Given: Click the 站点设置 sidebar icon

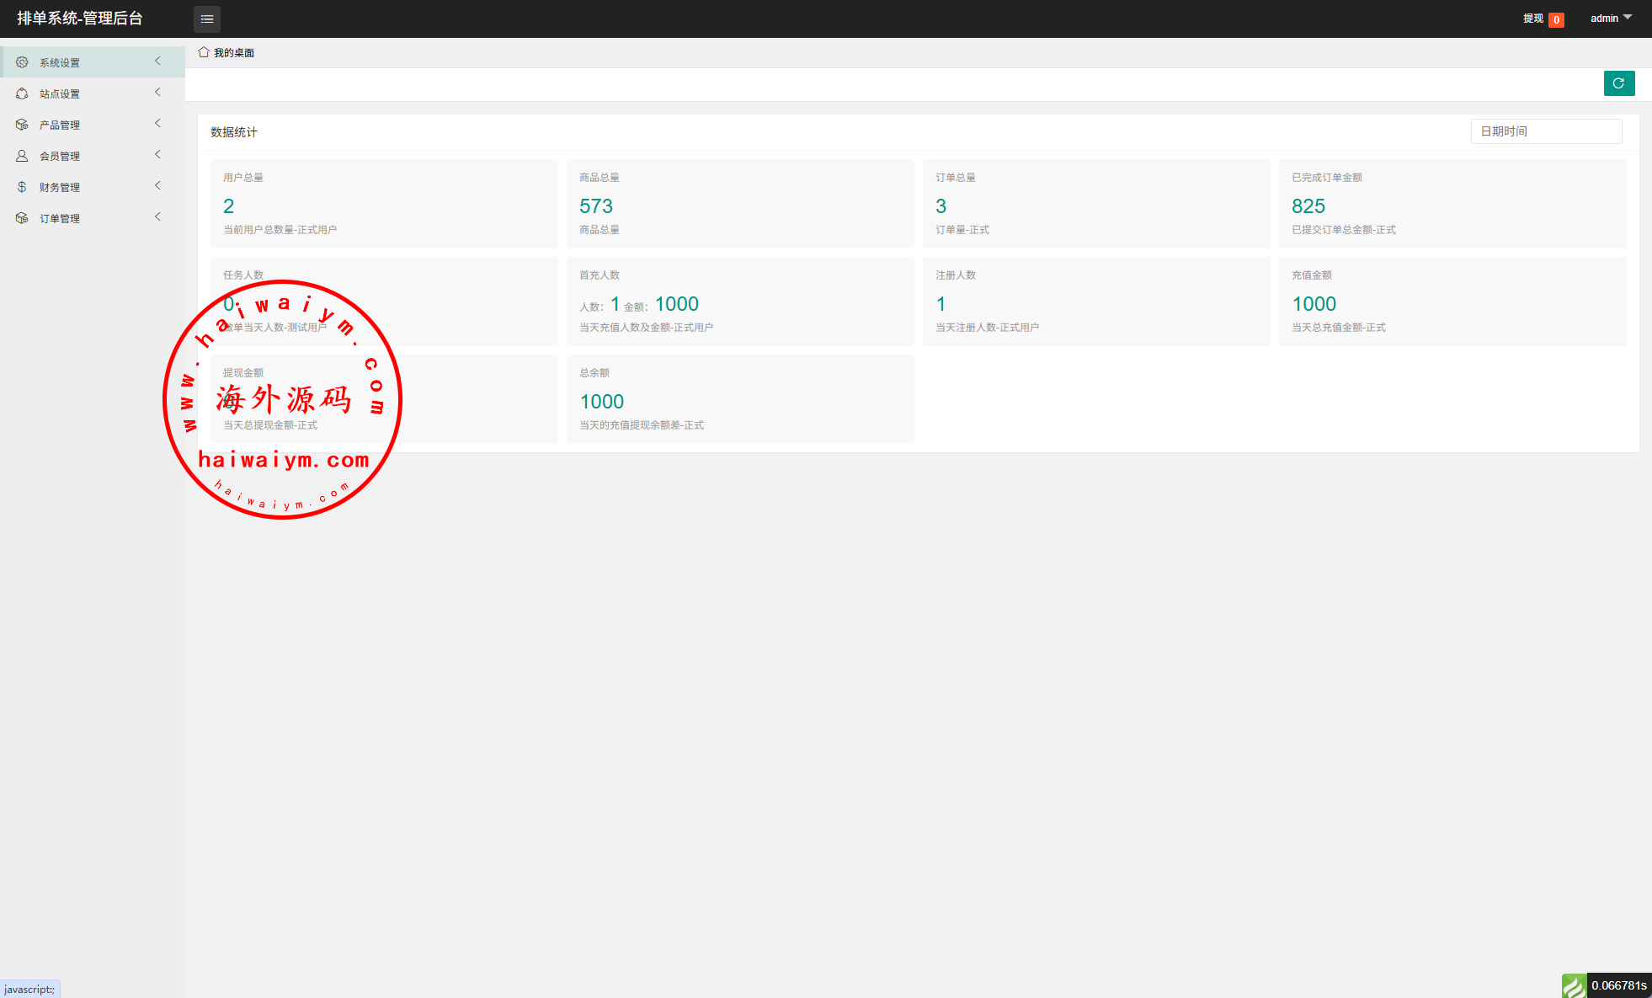Looking at the screenshot, I should point(22,93).
